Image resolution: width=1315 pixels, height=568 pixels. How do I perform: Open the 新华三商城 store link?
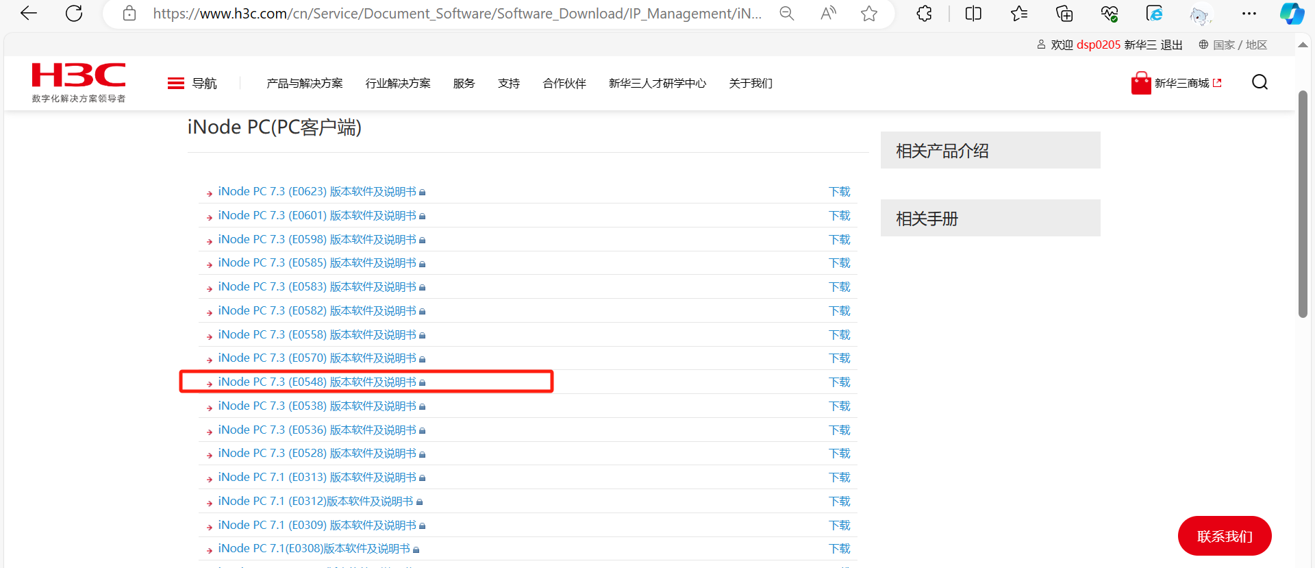pyautogui.click(x=1176, y=83)
